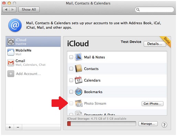The height and width of the screenshot is (136, 177).
Task: Click the Contacts address book icon
Action: [78, 69]
